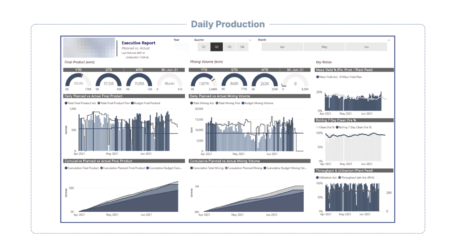
Task: Click the Mining Volume YTD gauge showing 1.827K
Action: 204,82
